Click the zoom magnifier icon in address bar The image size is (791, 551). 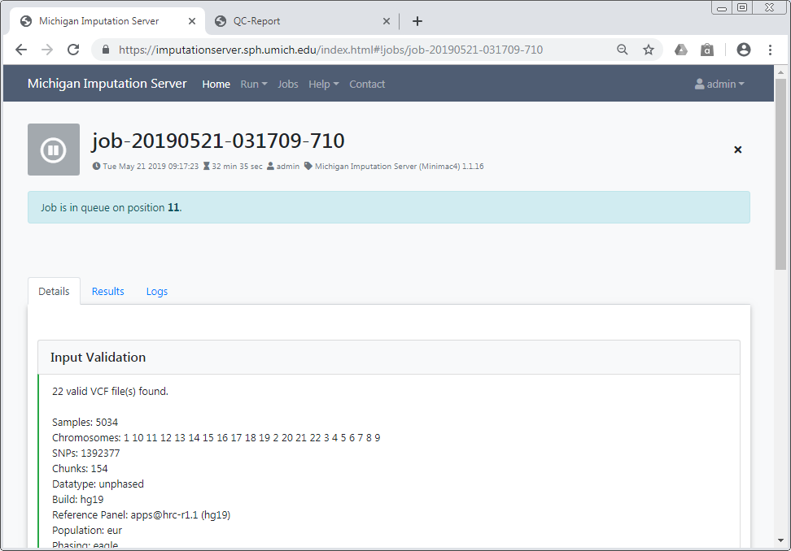pyautogui.click(x=623, y=50)
